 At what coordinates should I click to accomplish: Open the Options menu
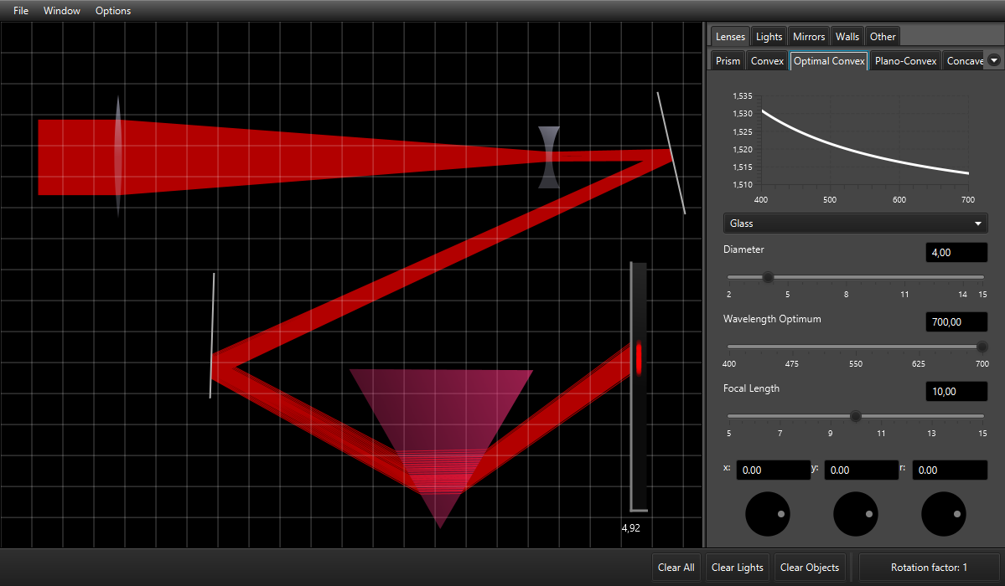coord(113,11)
